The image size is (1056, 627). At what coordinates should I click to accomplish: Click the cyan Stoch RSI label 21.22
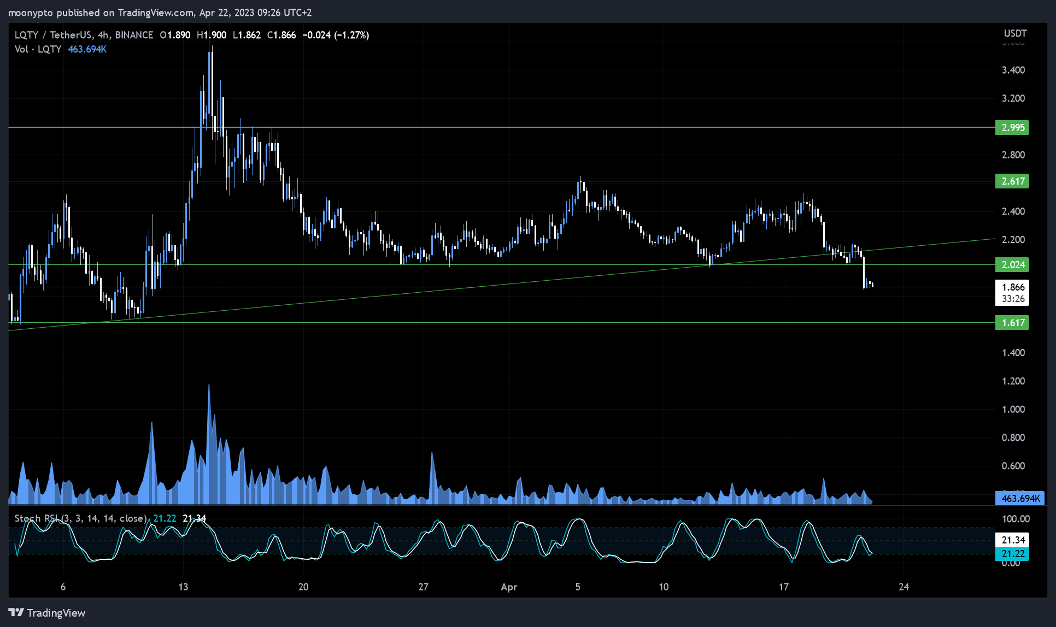(x=1012, y=554)
